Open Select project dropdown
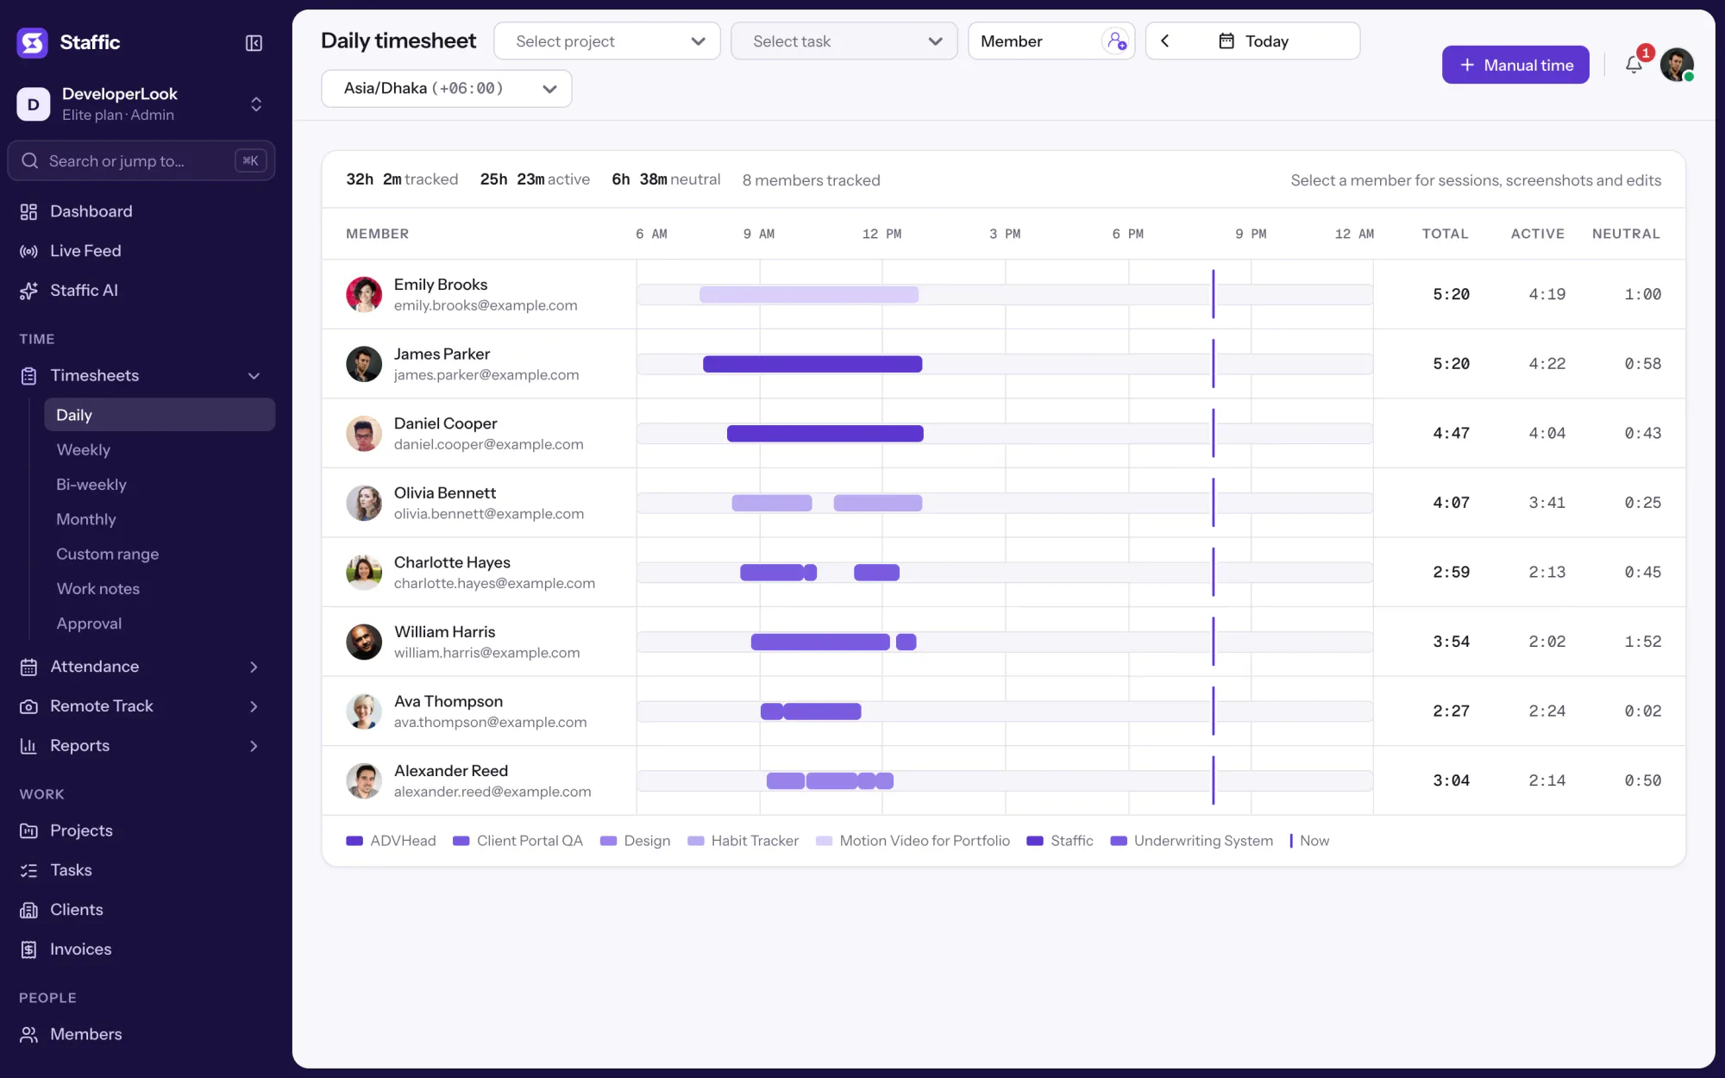This screenshot has width=1725, height=1078. (607, 41)
